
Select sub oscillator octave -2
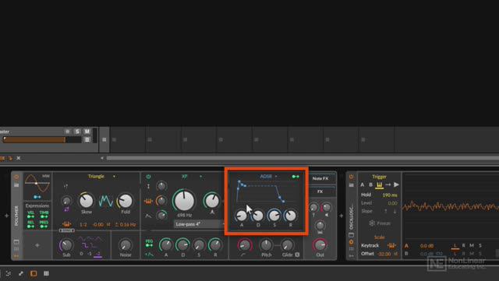[x=98, y=254]
